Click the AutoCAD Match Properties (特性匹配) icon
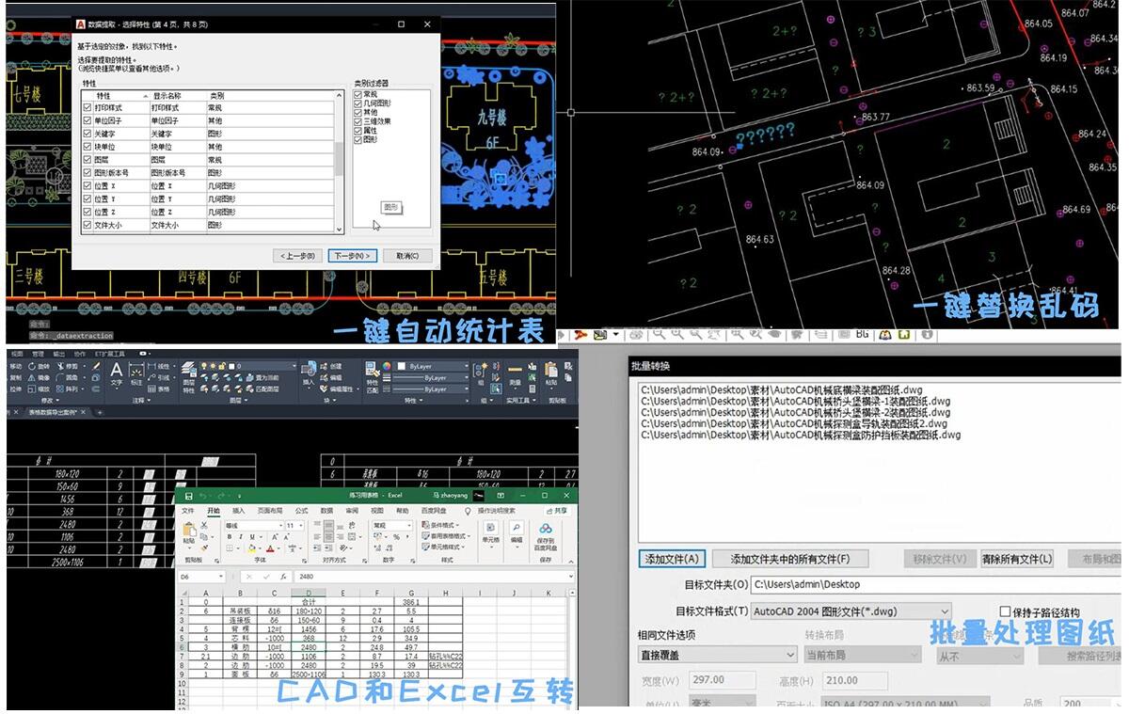The height and width of the screenshot is (714, 1129). point(372,370)
